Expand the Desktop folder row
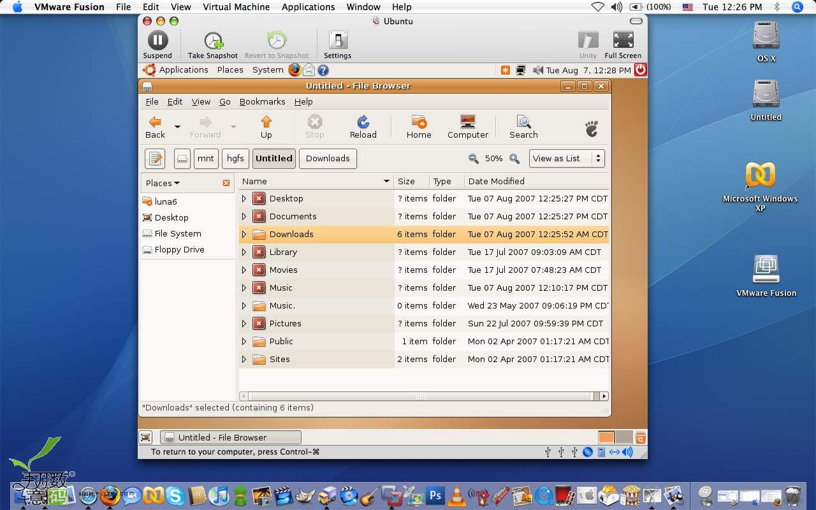This screenshot has width=816, height=510. [244, 199]
